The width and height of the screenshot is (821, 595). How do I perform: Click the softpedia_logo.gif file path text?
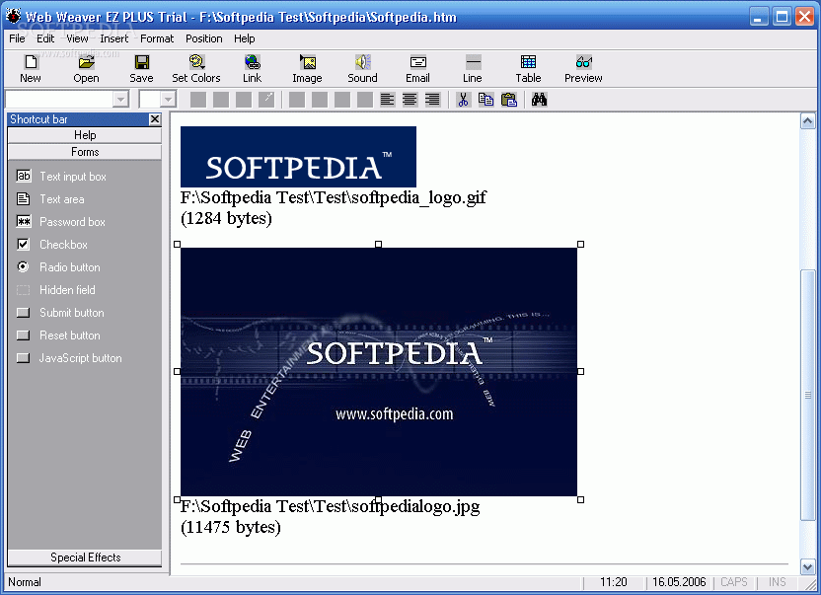click(x=333, y=198)
